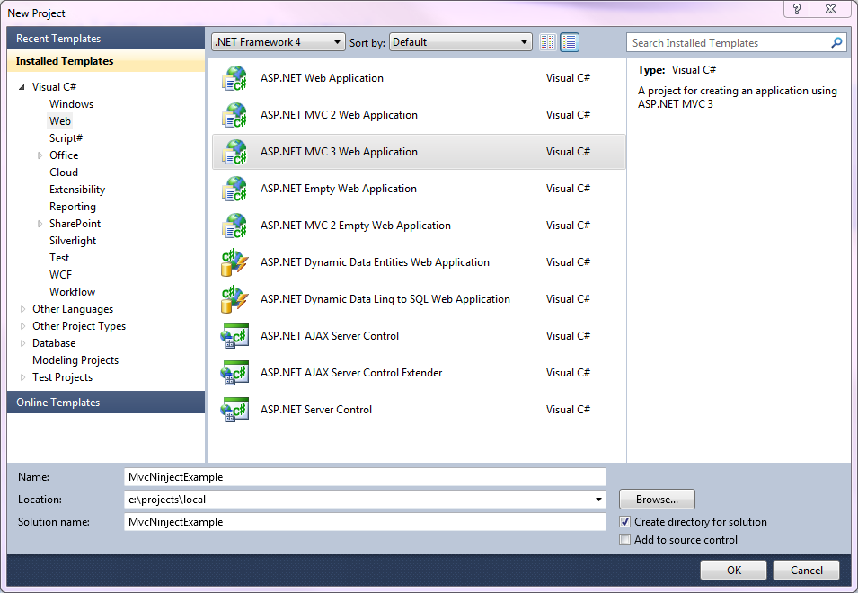The width and height of the screenshot is (858, 593).
Task: Select the Web category
Action: [60, 121]
